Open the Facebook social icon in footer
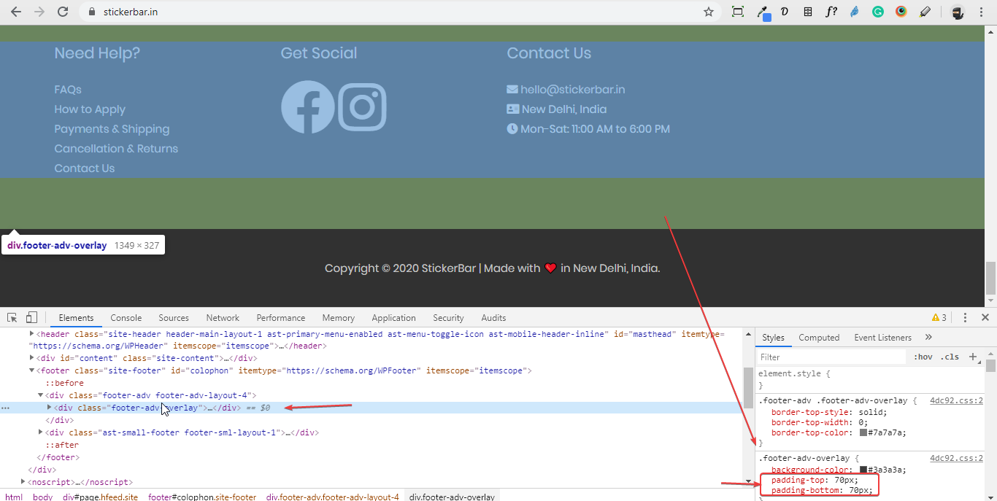 tap(308, 107)
